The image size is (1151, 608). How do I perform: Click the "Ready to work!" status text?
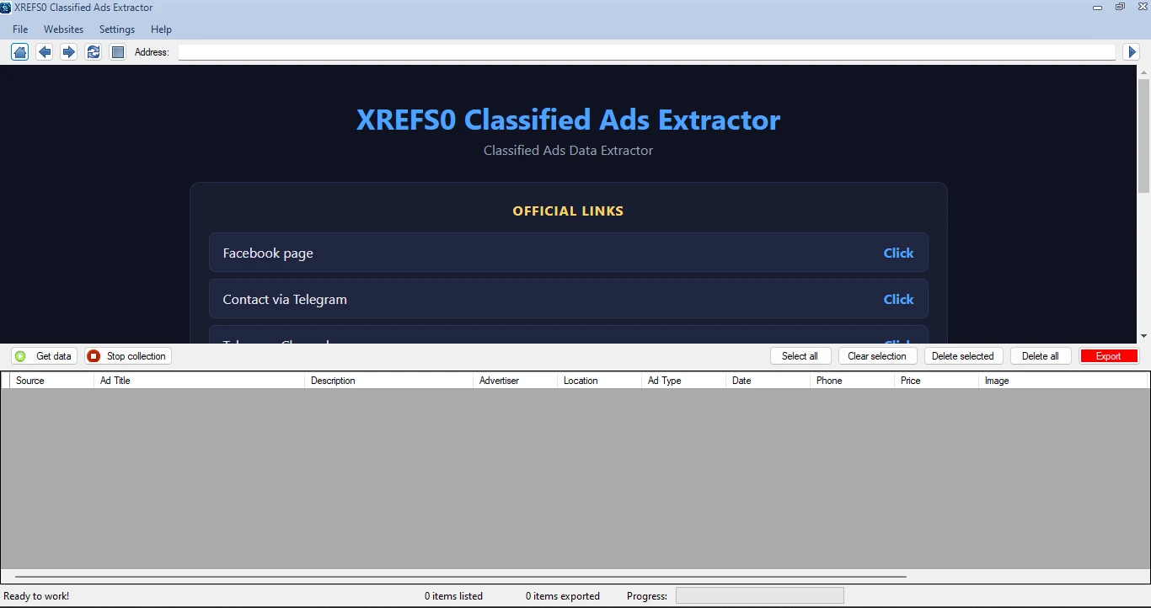click(36, 596)
